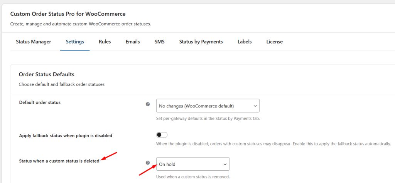Click the Order Status Defaults section heading

click(x=46, y=74)
